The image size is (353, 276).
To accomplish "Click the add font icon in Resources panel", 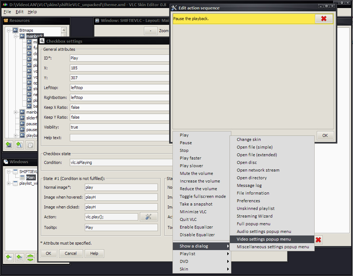I will point(19,145).
